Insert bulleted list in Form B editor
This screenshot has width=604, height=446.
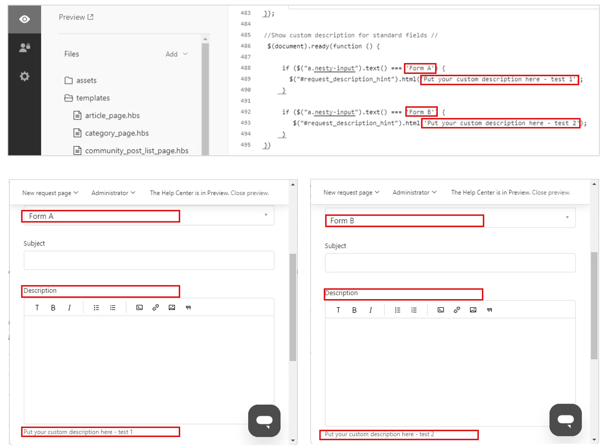(x=398, y=310)
